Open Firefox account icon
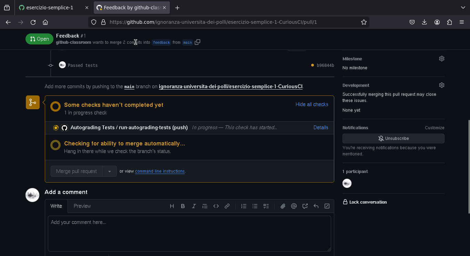 pos(437,22)
